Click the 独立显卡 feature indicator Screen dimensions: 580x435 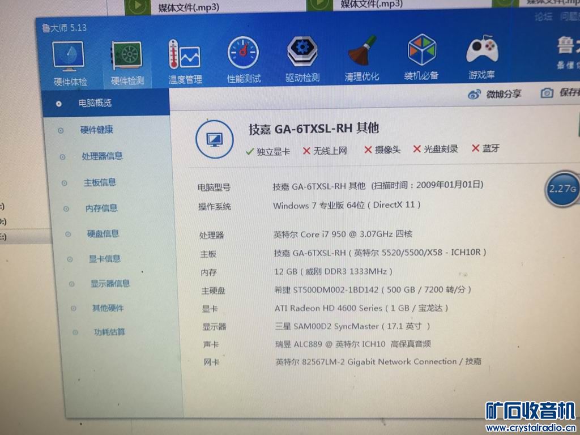(268, 151)
